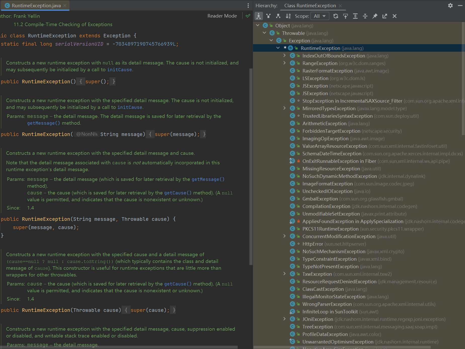This screenshot has height=349, width=465.
Task: Click 11.2 Compile-Time Checking of Exceptions
Action: tap(63, 24)
